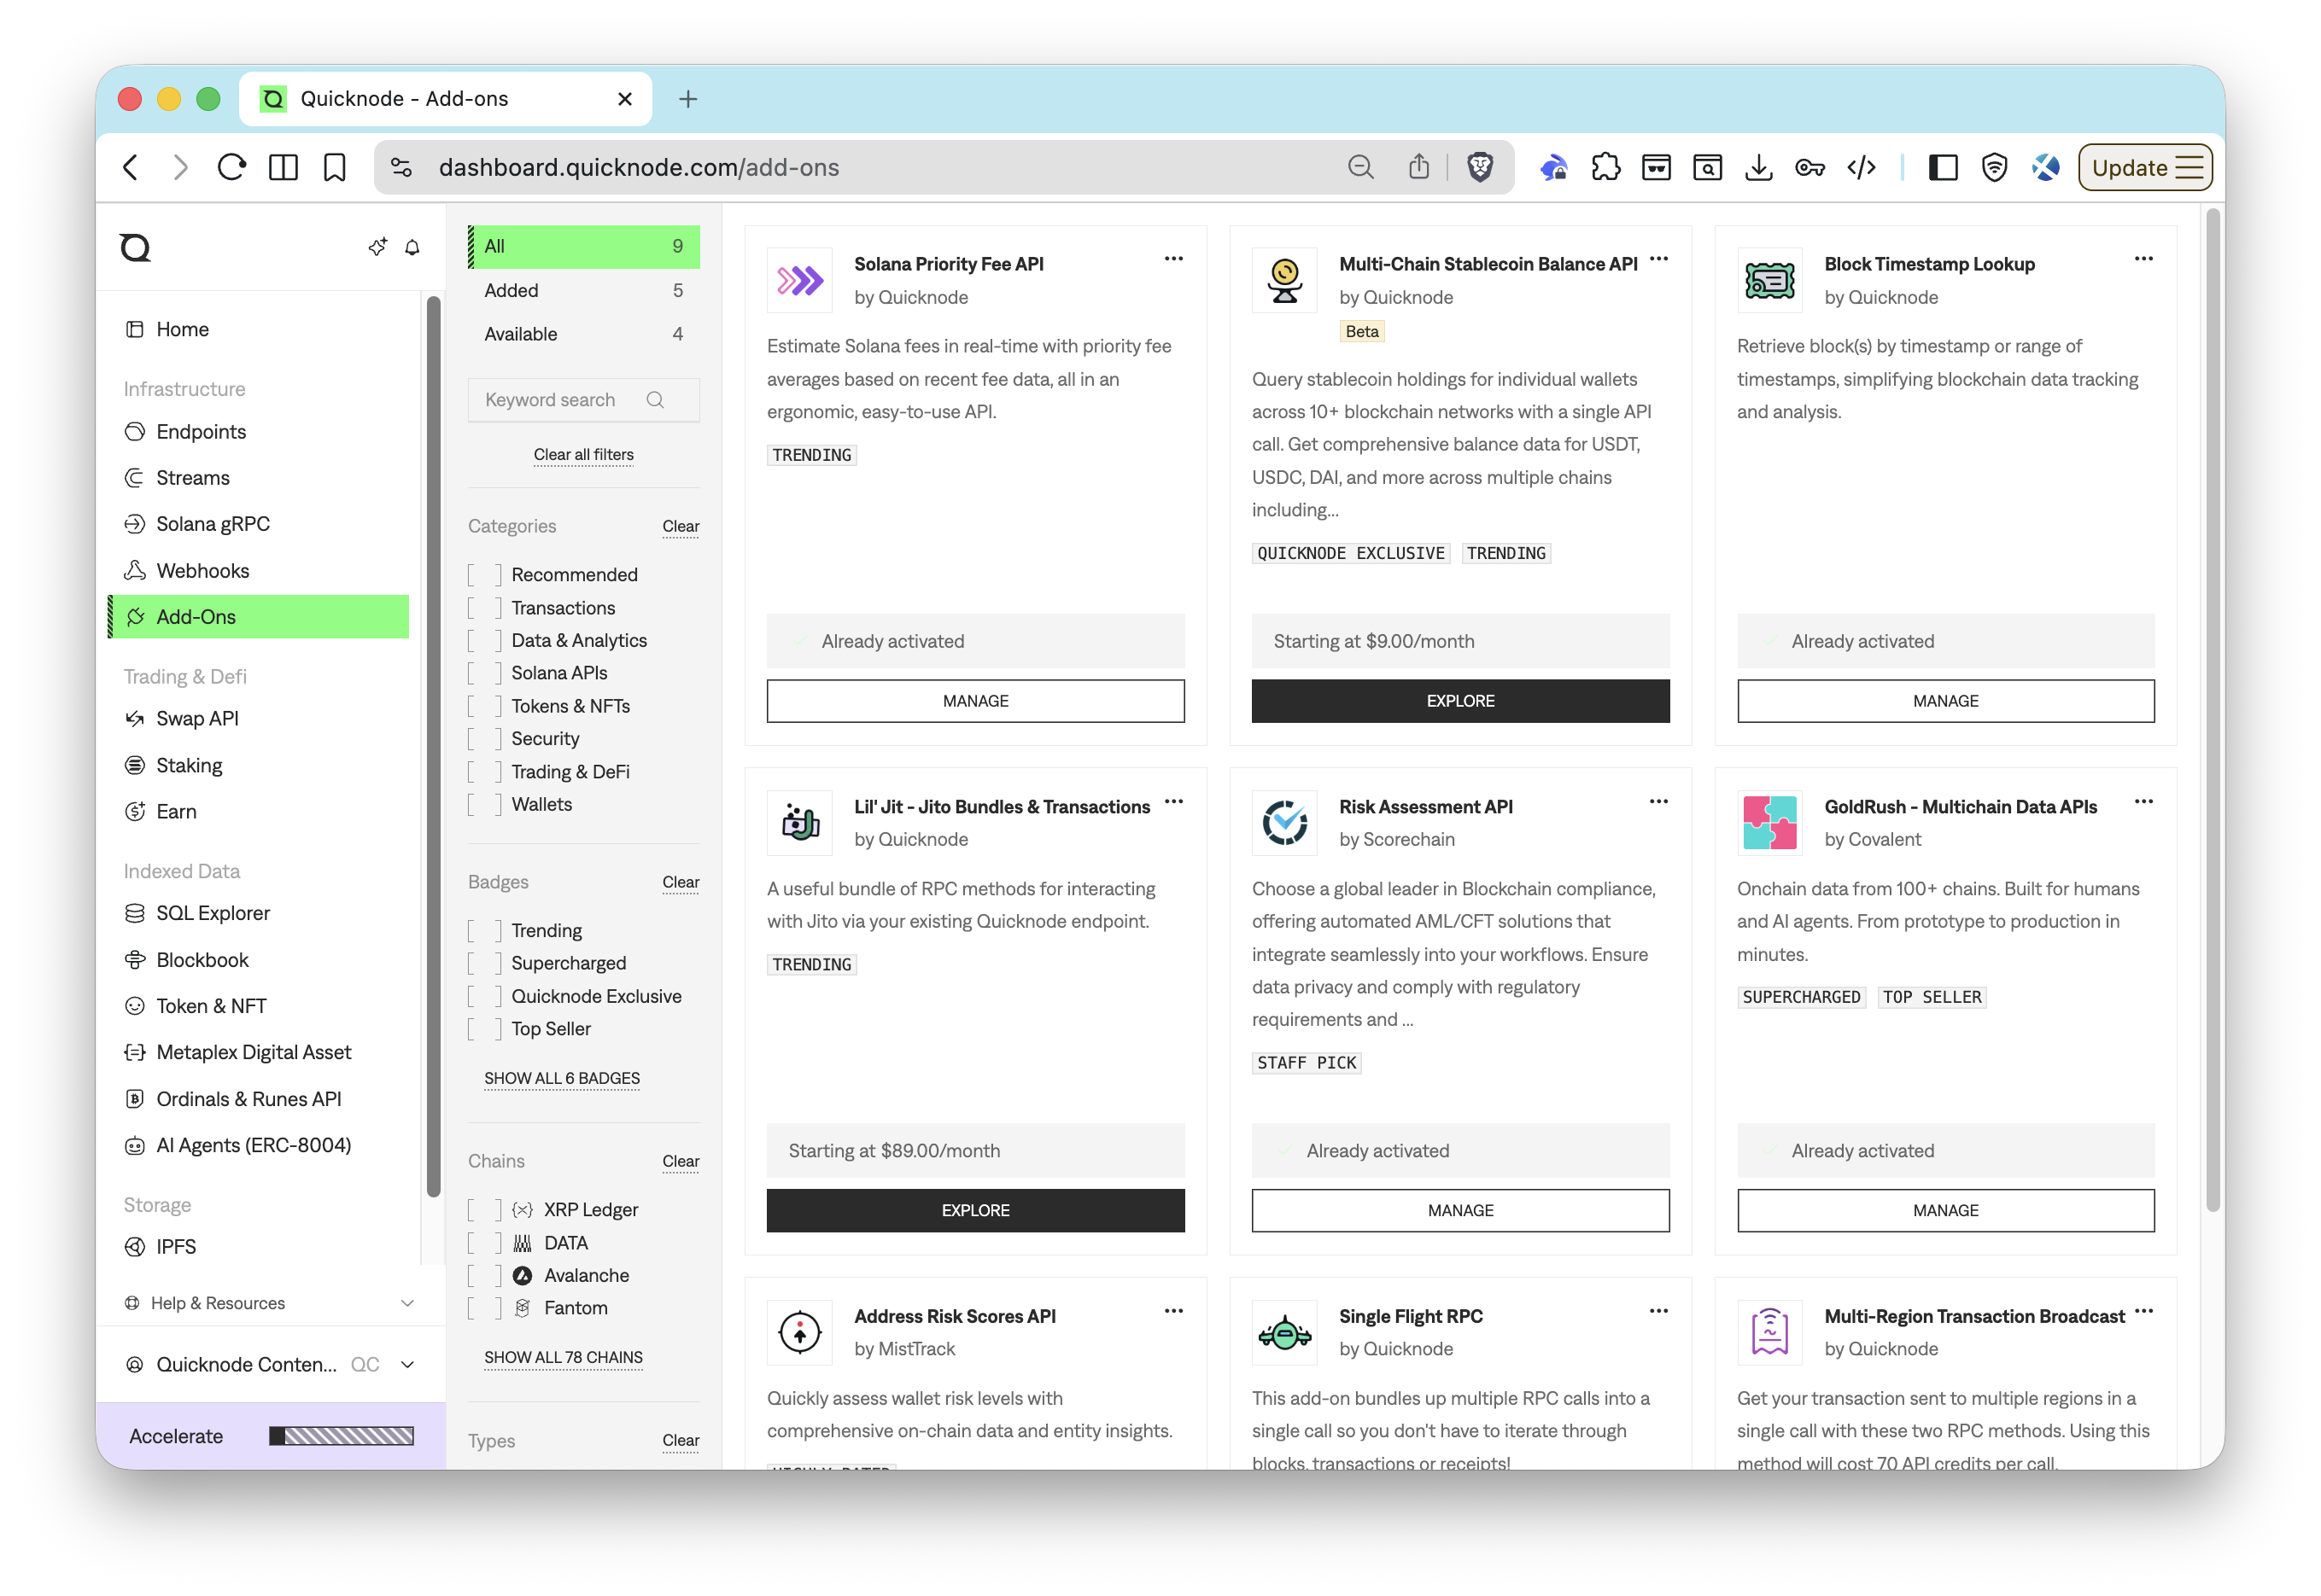Click the Keyword search input field
This screenshot has width=2321, height=1596.
point(584,399)
